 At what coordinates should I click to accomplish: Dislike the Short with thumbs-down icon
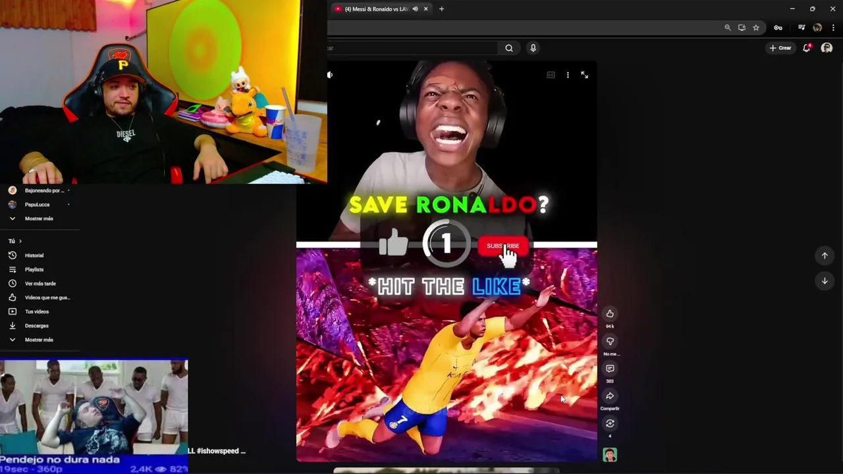click(610, 341)
